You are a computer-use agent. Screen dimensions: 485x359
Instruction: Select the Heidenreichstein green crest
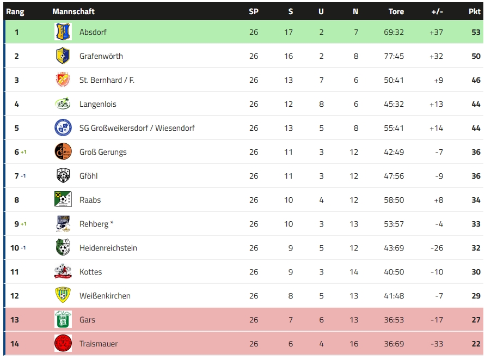[x=63, y=247]
